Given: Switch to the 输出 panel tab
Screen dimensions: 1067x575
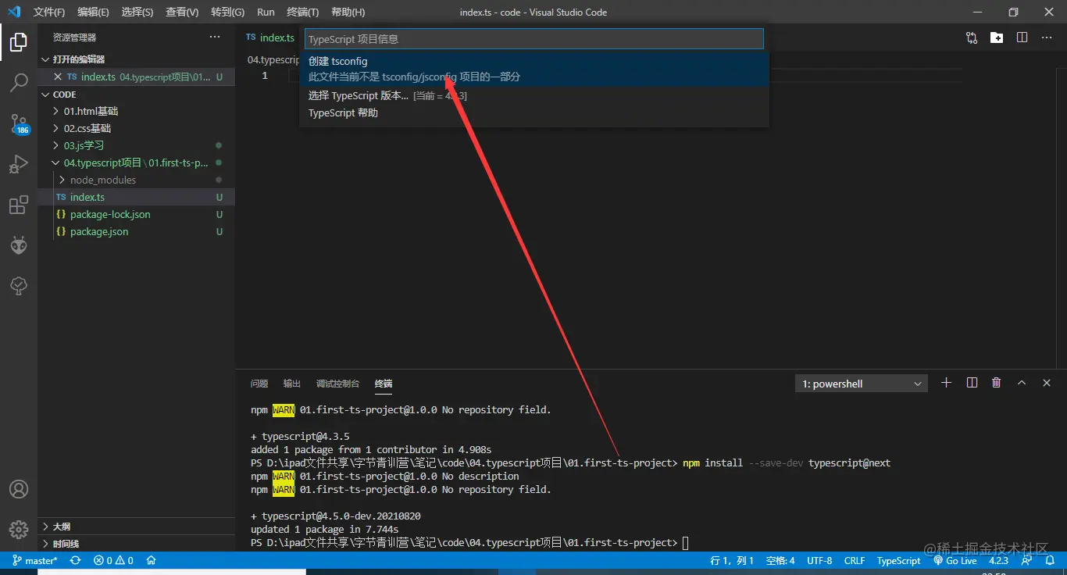Looking at the screenshot, I should tap(292, 384).
